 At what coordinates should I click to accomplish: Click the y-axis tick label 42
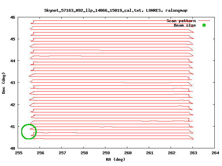[12, 105]
